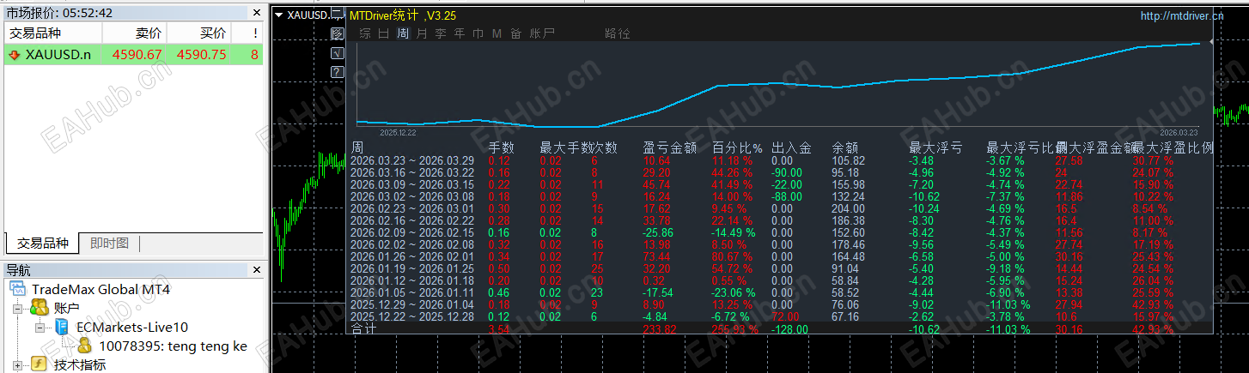
Task: Click the 最大浮亏 column header
Action: (935, 148)
